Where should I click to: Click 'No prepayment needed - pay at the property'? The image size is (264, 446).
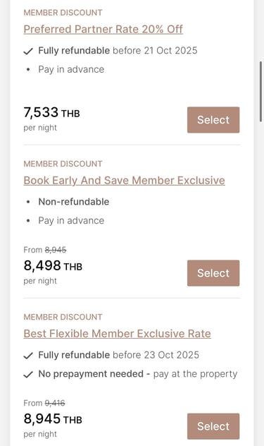tap(138, 374)
